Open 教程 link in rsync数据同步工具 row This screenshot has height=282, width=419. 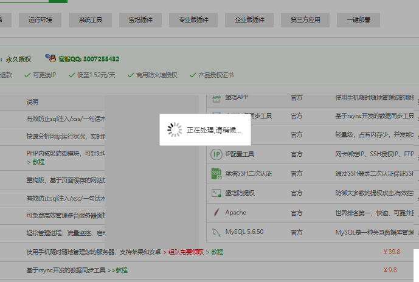coord(122,270)
